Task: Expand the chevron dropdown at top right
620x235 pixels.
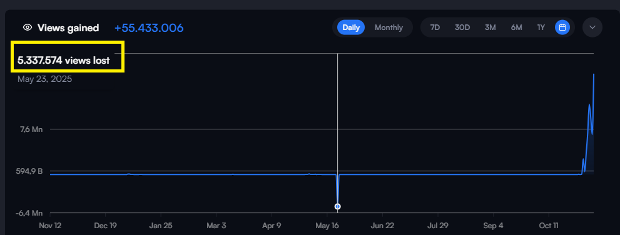Action: tap(592, 27)
